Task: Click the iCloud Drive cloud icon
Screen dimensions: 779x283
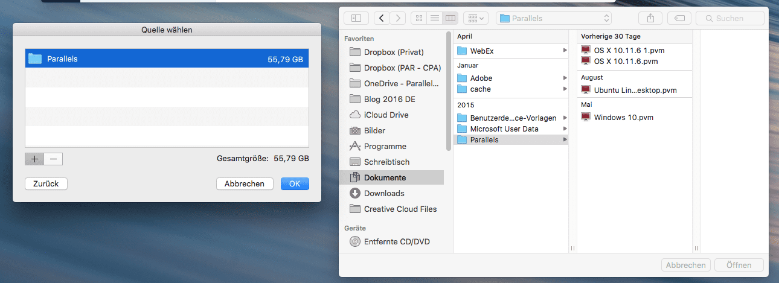Action: [355, 115]
